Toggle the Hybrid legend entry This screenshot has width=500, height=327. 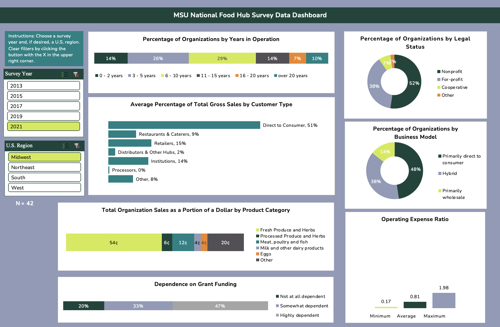tap(448, 173)
